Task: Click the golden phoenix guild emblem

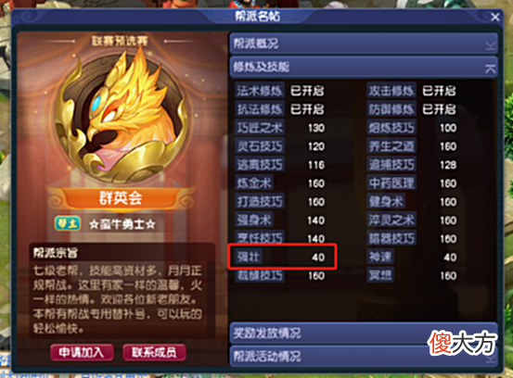Action: click(122, 116)
